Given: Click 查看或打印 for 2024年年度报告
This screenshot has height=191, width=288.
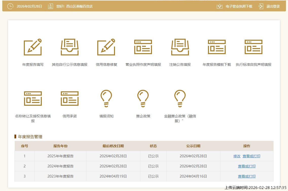Looking at the screenshot, I should pyautogui.click(x=247, y=166).
